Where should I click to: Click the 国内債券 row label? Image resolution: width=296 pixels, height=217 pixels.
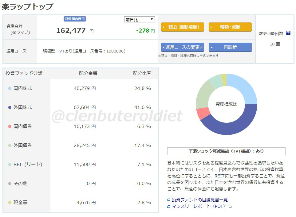point(23,126)
